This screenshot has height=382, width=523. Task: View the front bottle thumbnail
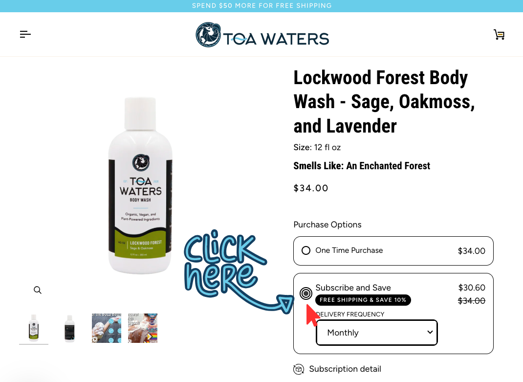tap(34, 328)
